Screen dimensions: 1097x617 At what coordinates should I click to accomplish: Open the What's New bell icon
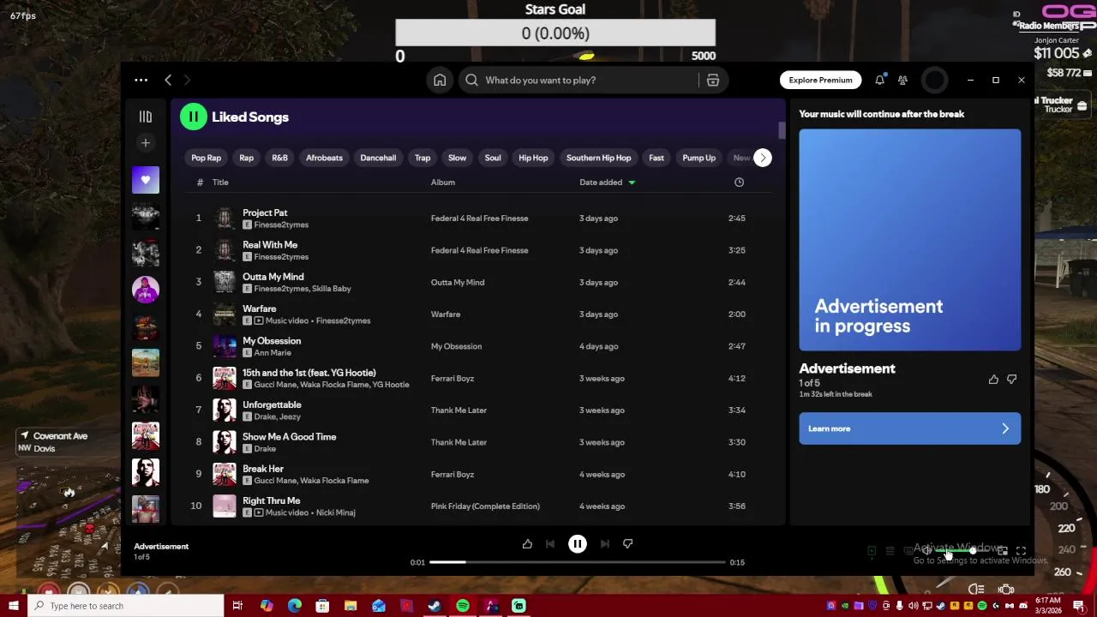click(x=879, y=80)
